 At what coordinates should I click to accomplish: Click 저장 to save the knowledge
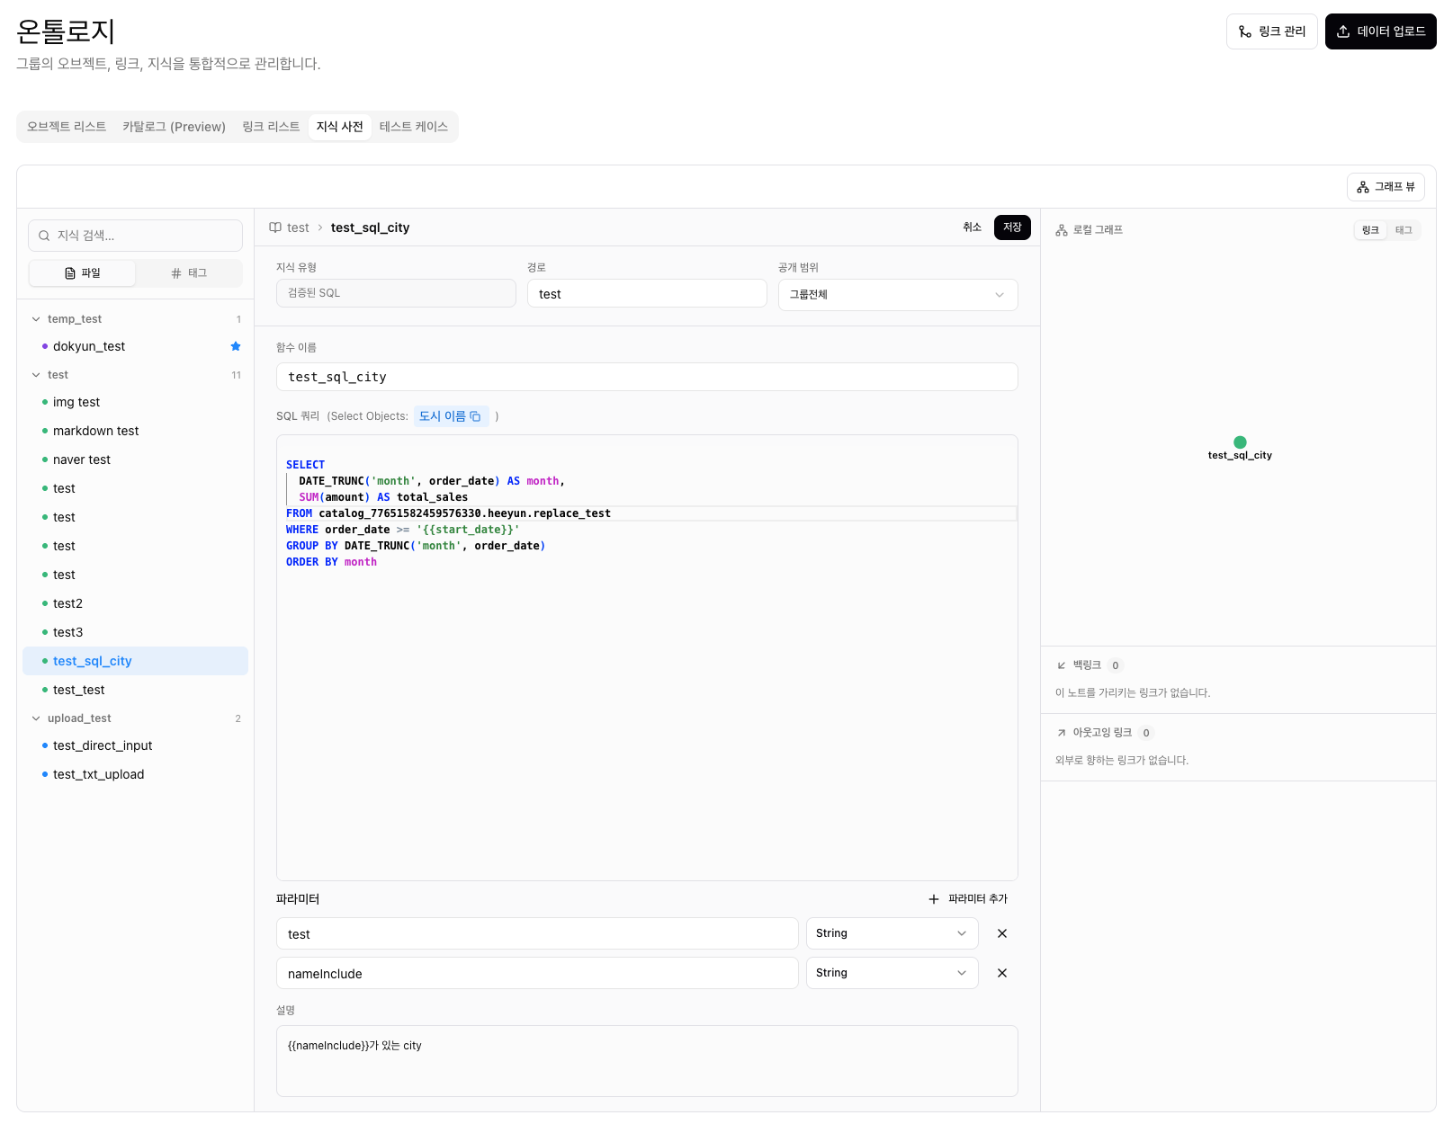[1012, 227]
